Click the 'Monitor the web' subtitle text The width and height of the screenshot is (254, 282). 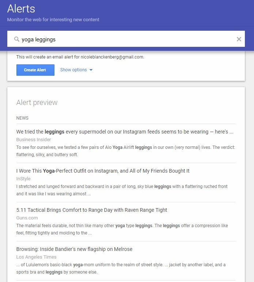coord(53,20)
